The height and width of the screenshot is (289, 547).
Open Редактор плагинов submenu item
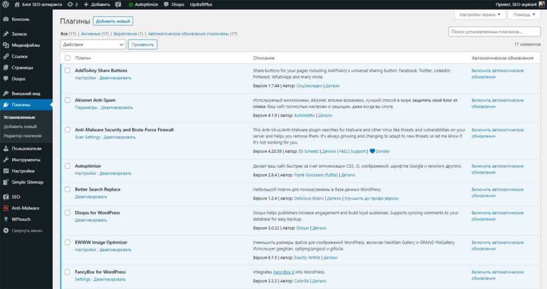point(22,136)
